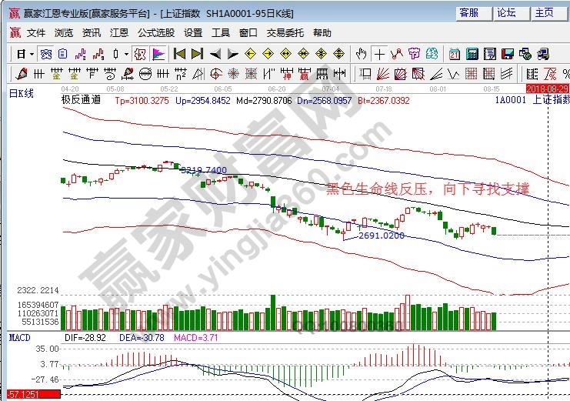Click the 论坛 button in title bar
Screen dimensions: 570x401
pyautogui.click(x=506, y=12)
